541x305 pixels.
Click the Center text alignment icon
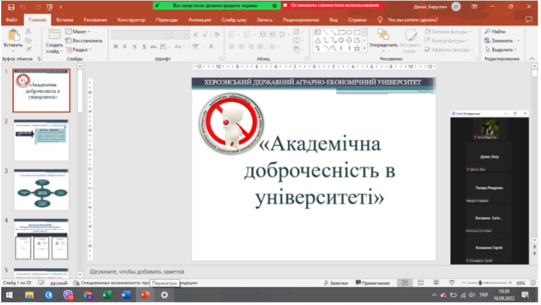coord(241,47)
